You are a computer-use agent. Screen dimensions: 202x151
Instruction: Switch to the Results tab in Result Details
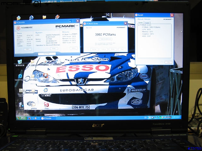(x=147, y=23)
